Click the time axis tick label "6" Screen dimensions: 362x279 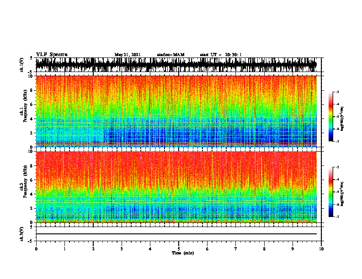pyautogui.click(x=207, y=249)
